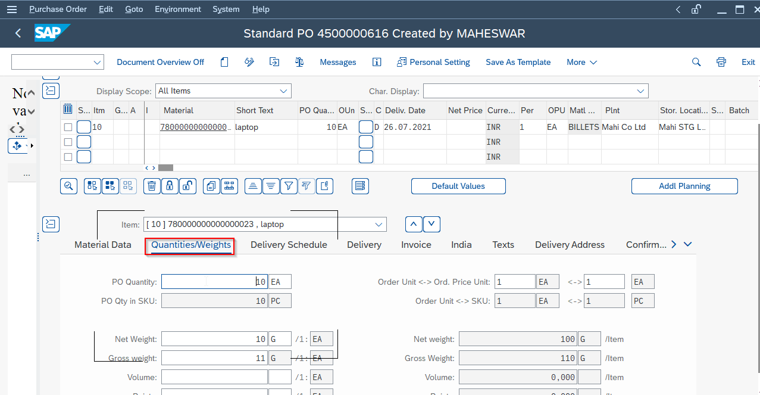Open the Goto menu
The width and height of the screenshot is (760, 395).
click(x=134, y=10)
